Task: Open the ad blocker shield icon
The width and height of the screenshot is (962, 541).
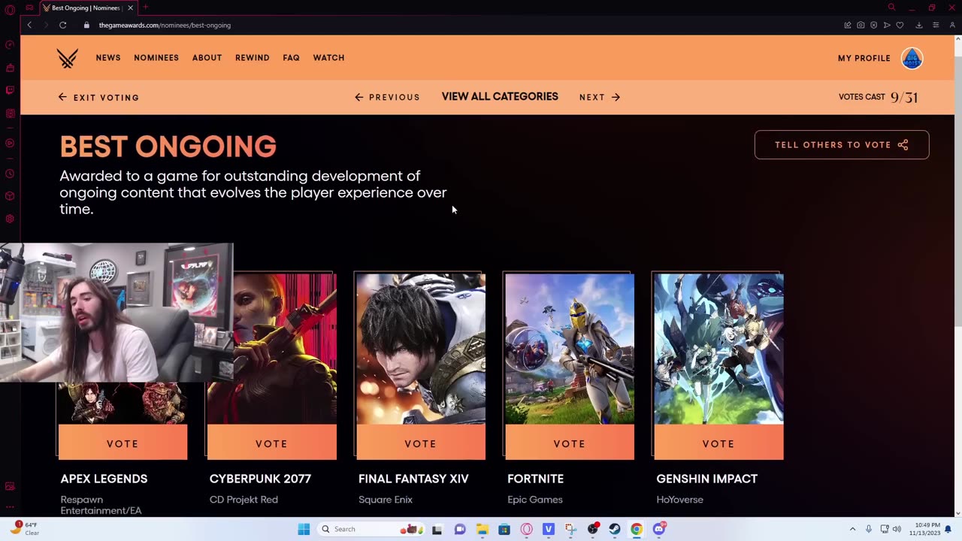Action: (873, 25)
